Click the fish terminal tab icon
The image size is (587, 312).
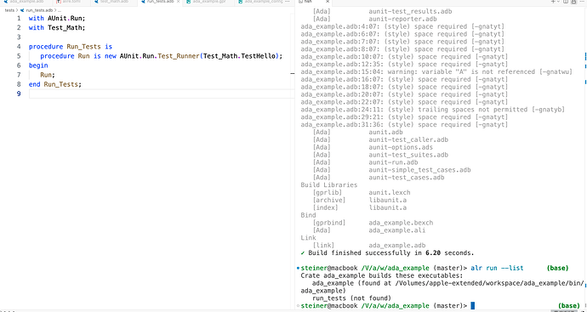[300, 2]
